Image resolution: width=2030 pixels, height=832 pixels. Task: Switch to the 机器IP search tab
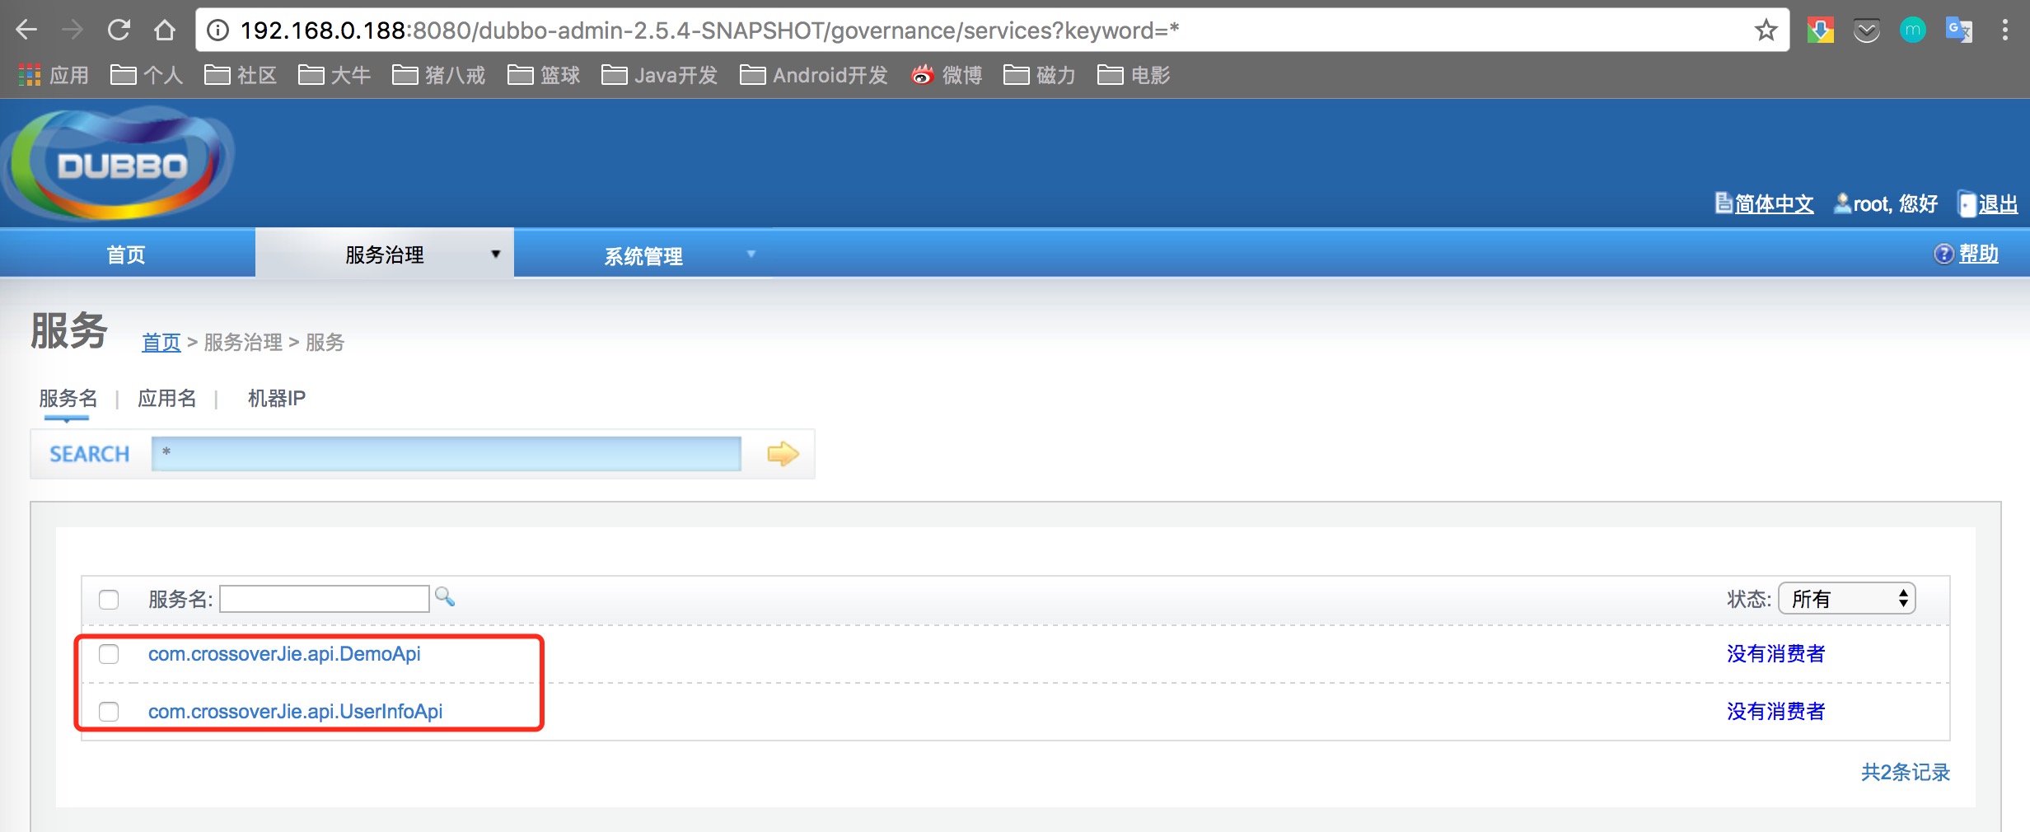tap(277, 399)
